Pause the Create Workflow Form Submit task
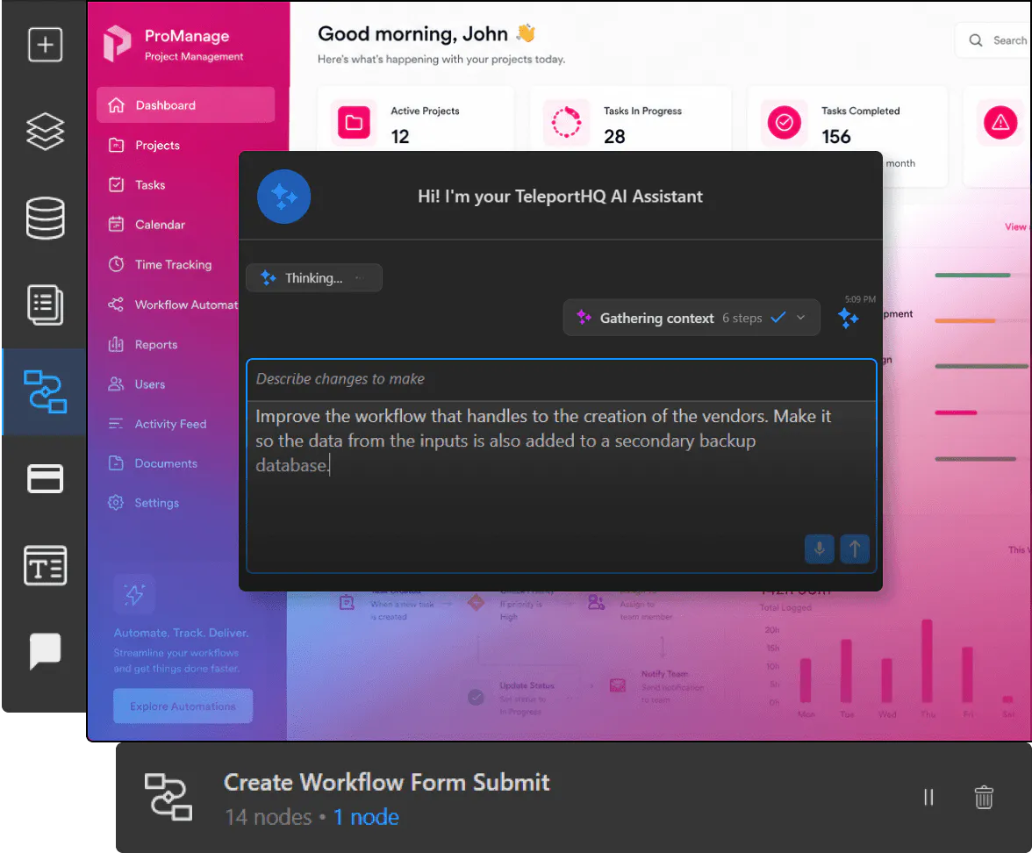Screen dimensions: 1032x853 coord(928,797)
